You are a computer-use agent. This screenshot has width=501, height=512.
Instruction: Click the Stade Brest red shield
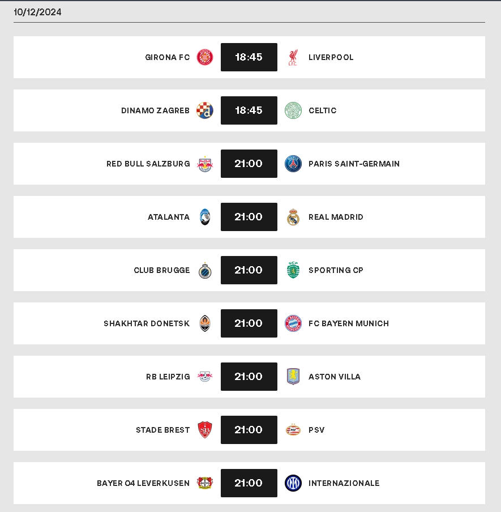(x=205, y=430)
